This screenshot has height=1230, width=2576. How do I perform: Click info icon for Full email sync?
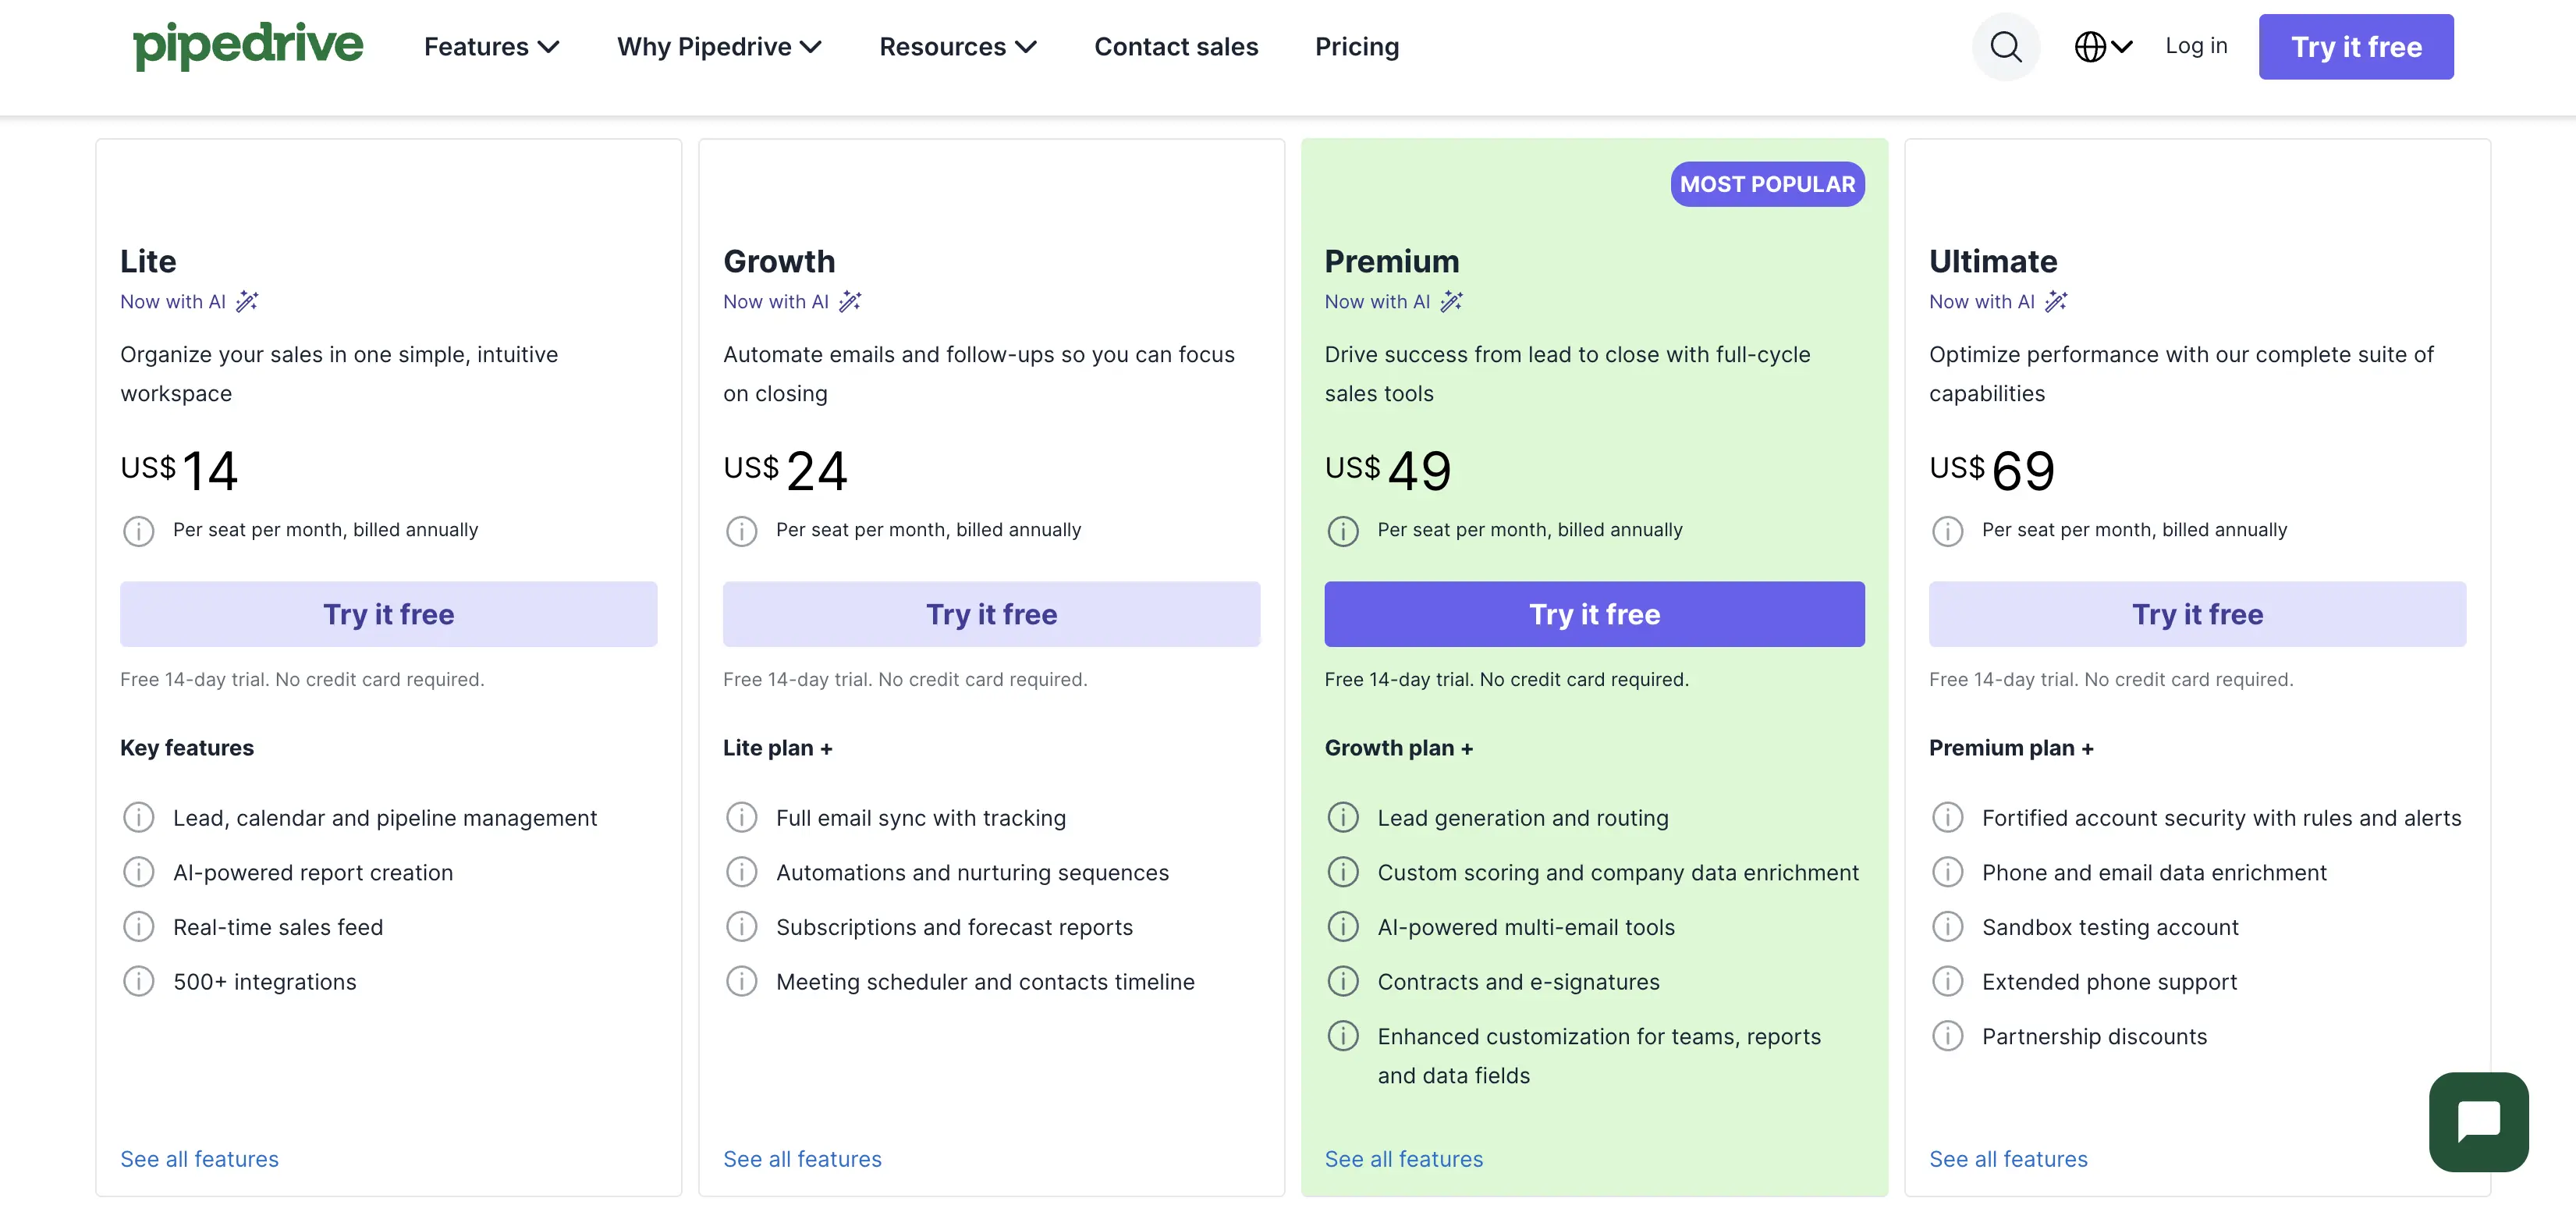tap(741, 818)
